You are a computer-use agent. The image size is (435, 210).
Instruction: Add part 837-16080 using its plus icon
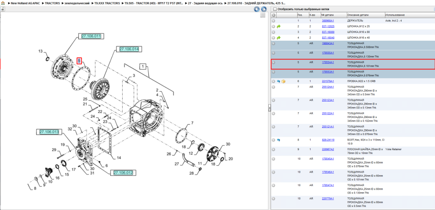pos(274,32)
